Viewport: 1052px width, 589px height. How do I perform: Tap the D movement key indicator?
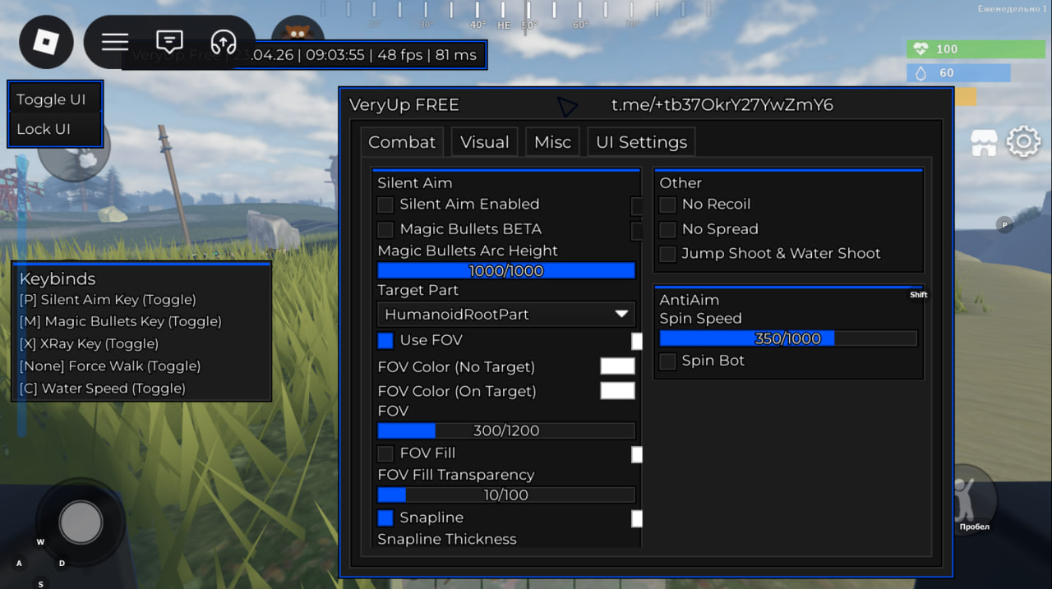(62, 563)
